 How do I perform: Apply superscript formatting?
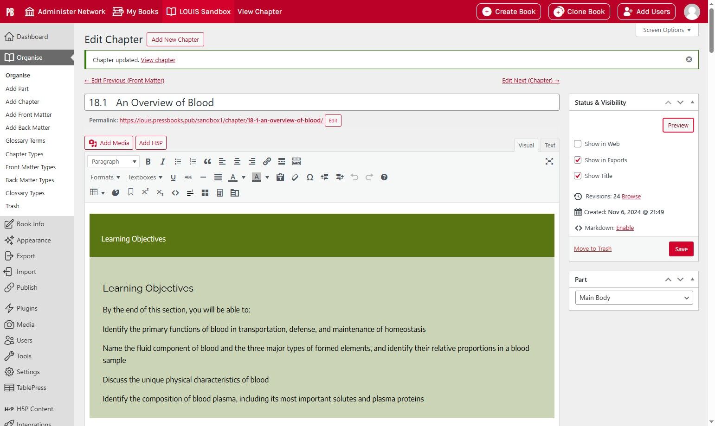[x=146, y=192]
